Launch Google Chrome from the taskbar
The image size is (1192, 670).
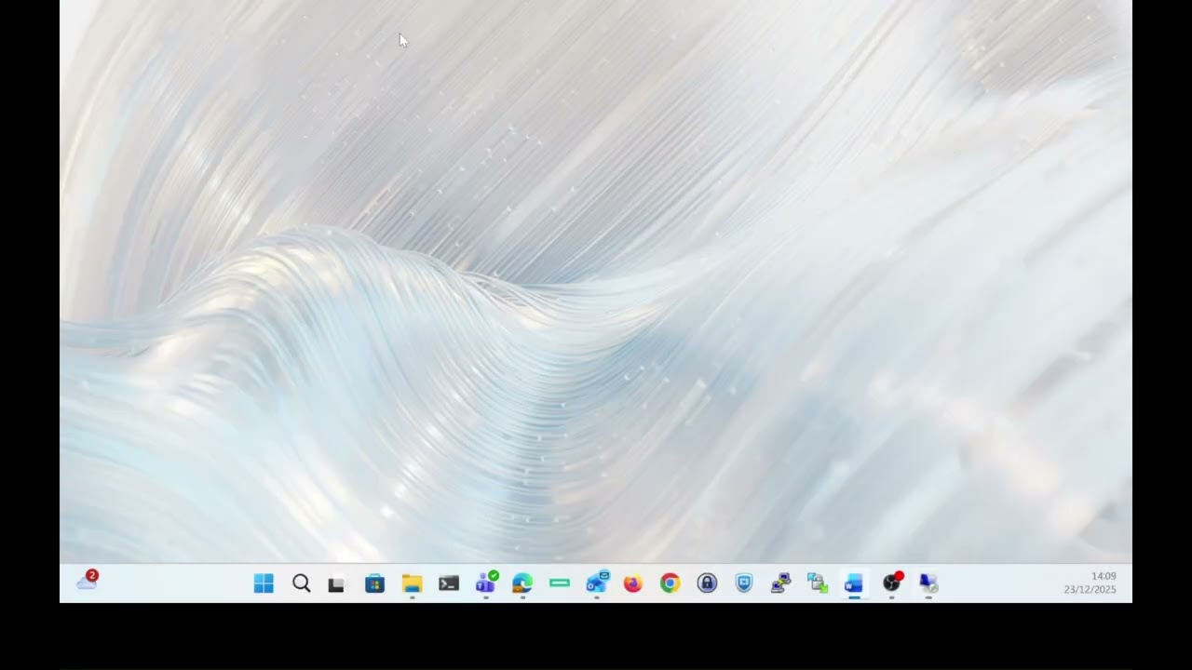[670, 583]
